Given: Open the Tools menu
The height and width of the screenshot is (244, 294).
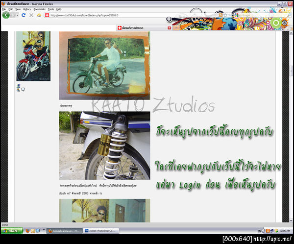Looking at the screenshot, I should point(51,9).
